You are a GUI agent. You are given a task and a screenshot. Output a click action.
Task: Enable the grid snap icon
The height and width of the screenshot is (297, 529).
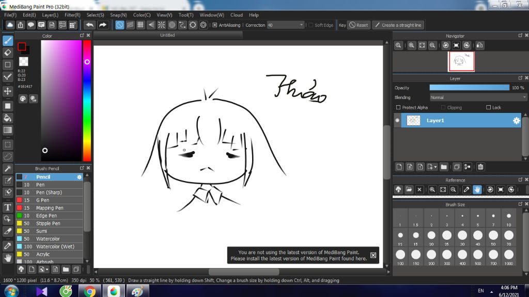(141, 25)
